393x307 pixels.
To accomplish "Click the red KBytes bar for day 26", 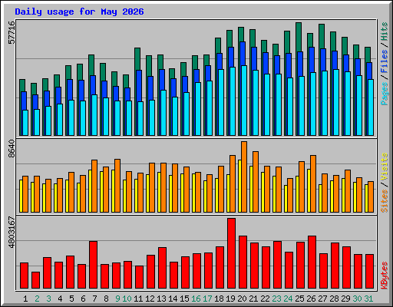I will coord(312,262).
